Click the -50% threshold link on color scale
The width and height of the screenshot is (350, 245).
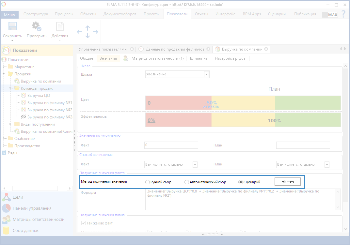[211, 103]
